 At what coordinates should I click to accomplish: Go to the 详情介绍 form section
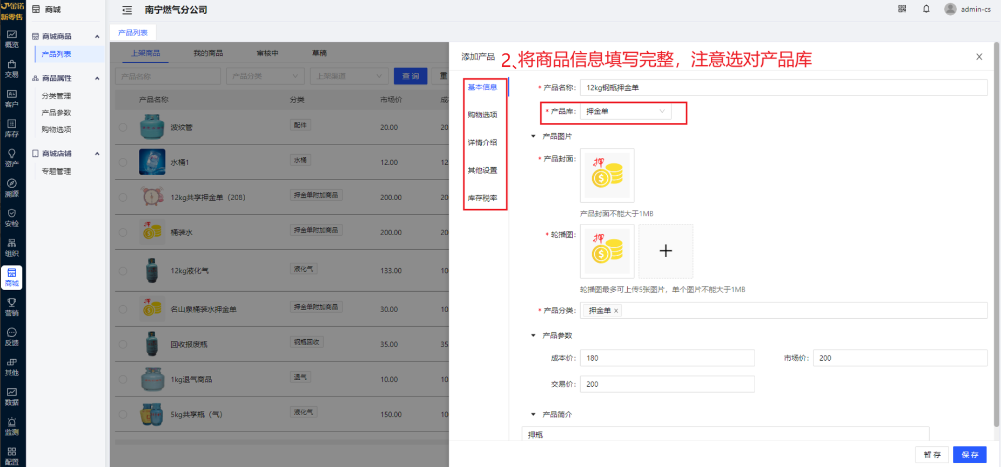click(482, 142)
